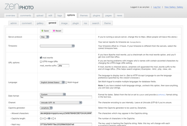Go to the overview tab
Viewport: 187px width, 126px height.
(10, 15)
